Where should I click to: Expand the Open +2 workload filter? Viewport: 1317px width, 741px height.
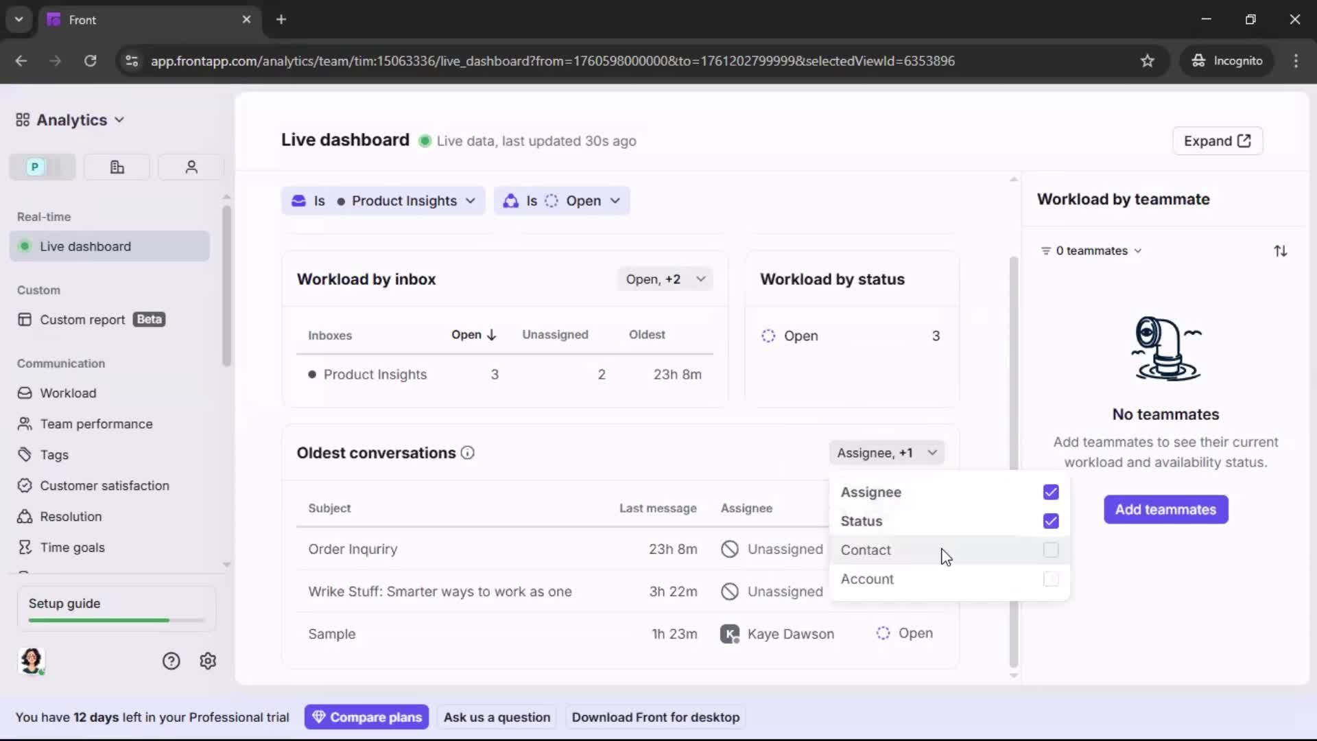click(665, 279)
